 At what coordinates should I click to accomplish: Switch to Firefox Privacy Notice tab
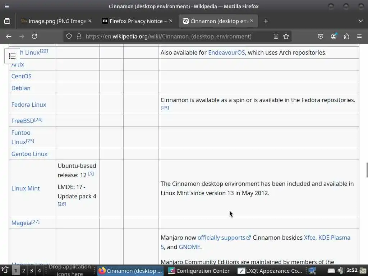(x=138, y=21)
